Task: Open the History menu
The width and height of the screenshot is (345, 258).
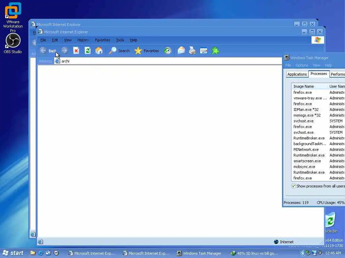Action: 83,40
